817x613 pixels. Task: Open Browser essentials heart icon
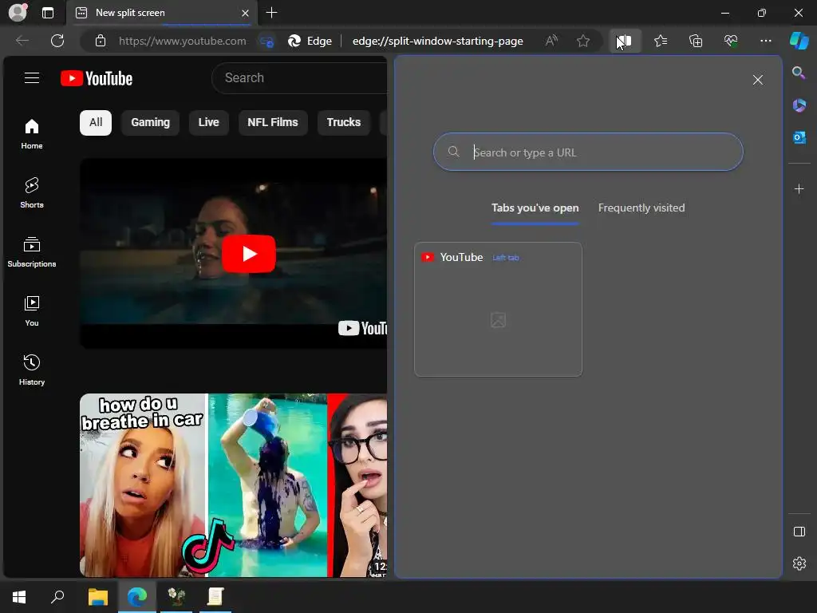(x=731, y=41)
